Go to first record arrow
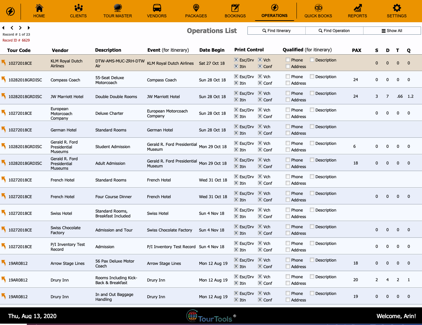 pos(3,28)
